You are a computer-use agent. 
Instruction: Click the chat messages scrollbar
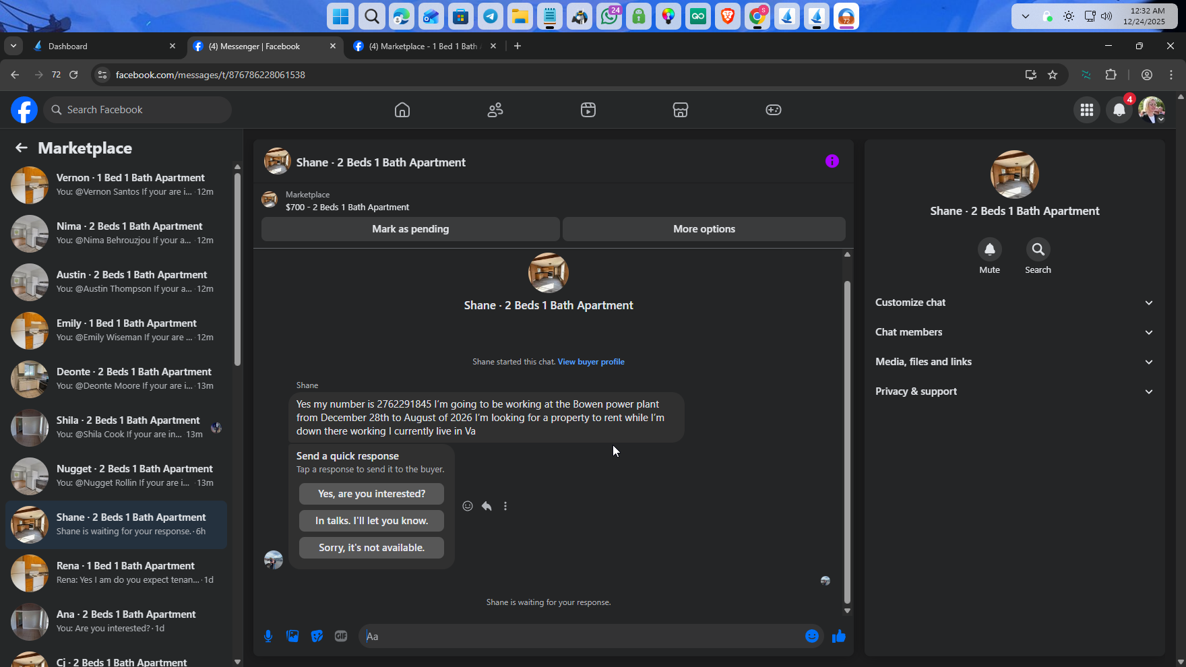pyautogui.click(x=847, y=442)
